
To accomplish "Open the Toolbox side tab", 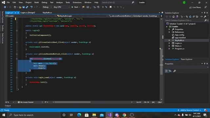I will (x=3, y=28).
